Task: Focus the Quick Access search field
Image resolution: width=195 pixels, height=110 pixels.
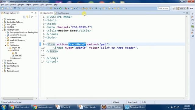Action: 163,8
